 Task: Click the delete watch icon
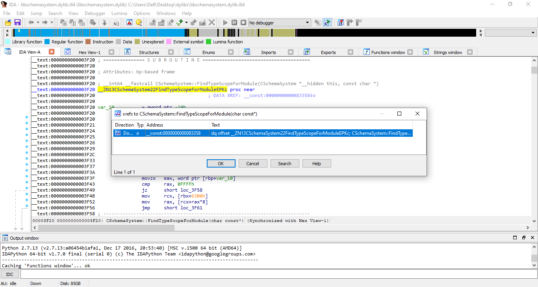pyautogui.click(x=358, y=22)
